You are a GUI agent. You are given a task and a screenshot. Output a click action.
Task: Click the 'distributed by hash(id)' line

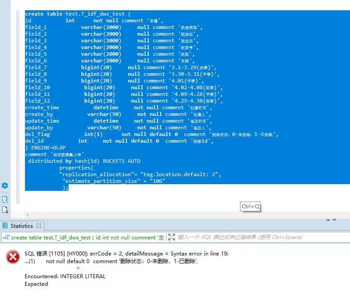[x=84, y=161]
